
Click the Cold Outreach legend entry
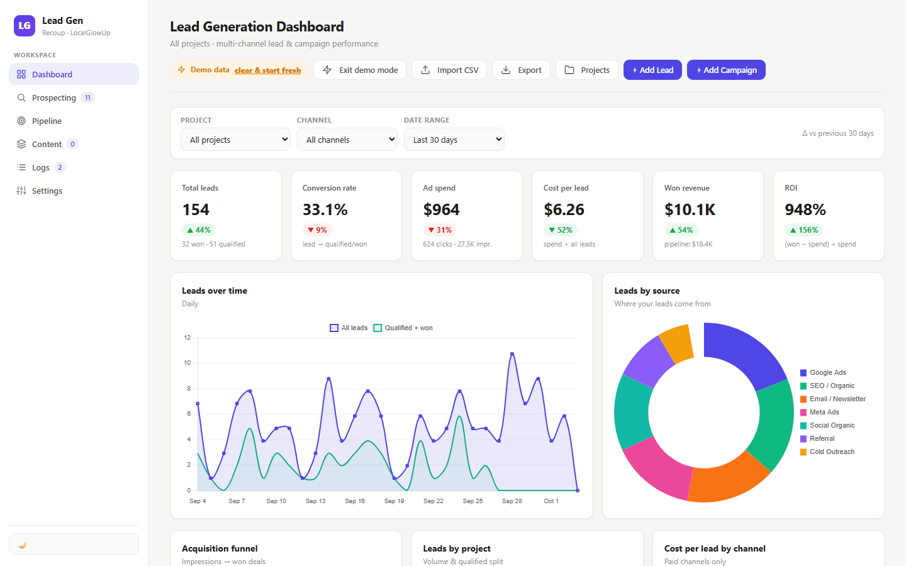[x=827, y=452]
